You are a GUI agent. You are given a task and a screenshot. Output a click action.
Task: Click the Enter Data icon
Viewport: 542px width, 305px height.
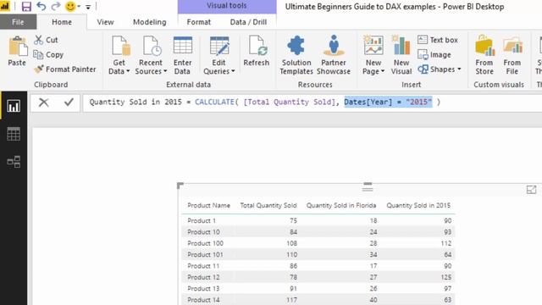pos(183,55)
